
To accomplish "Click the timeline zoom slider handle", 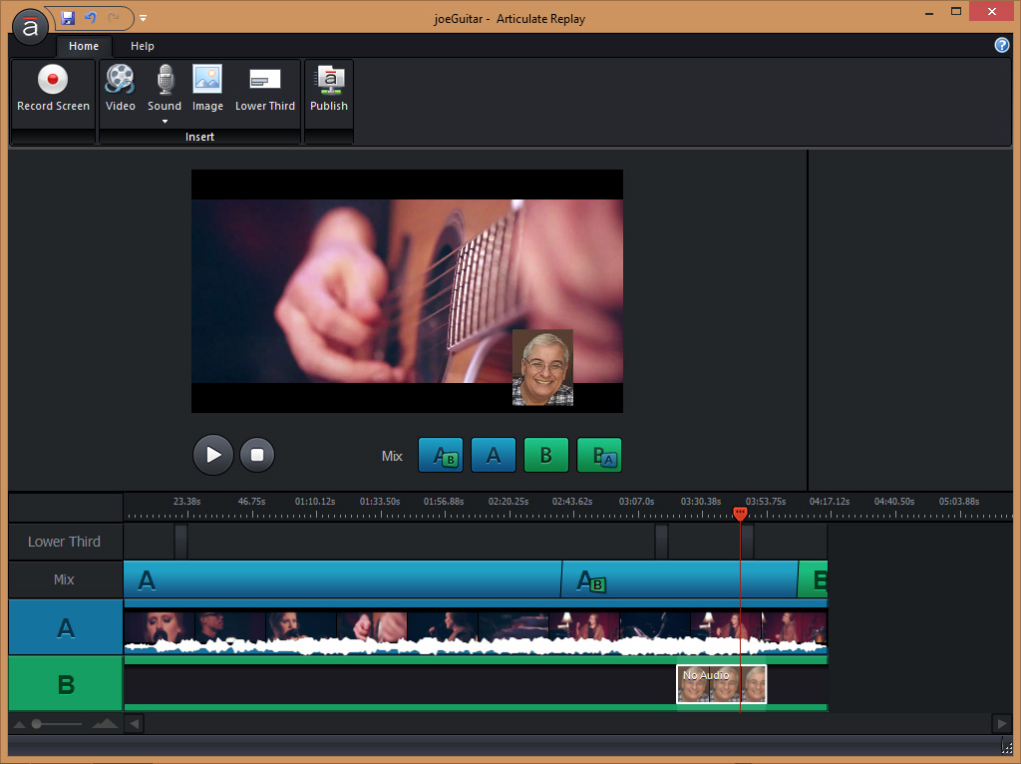I will tap(37, 723).
